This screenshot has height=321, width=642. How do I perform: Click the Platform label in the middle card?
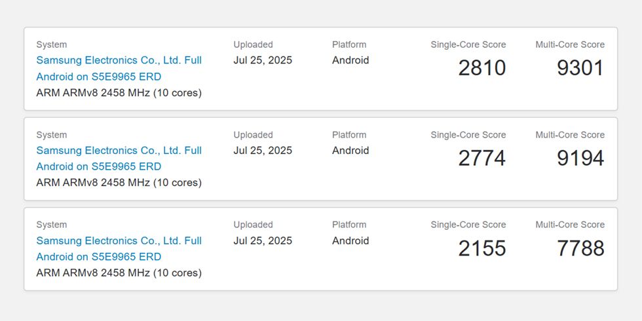tap(349, 135)
